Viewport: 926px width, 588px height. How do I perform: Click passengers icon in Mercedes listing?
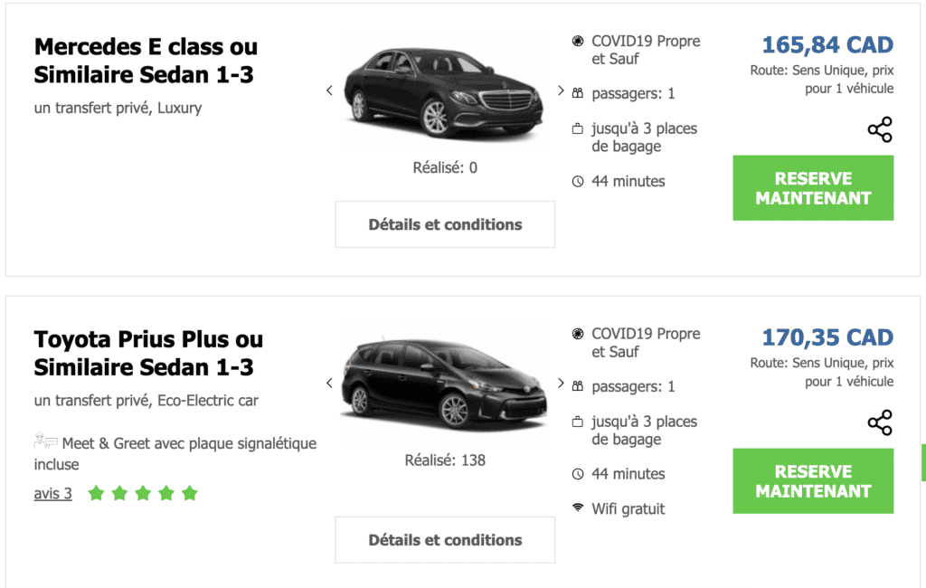(x=578, y=93)
